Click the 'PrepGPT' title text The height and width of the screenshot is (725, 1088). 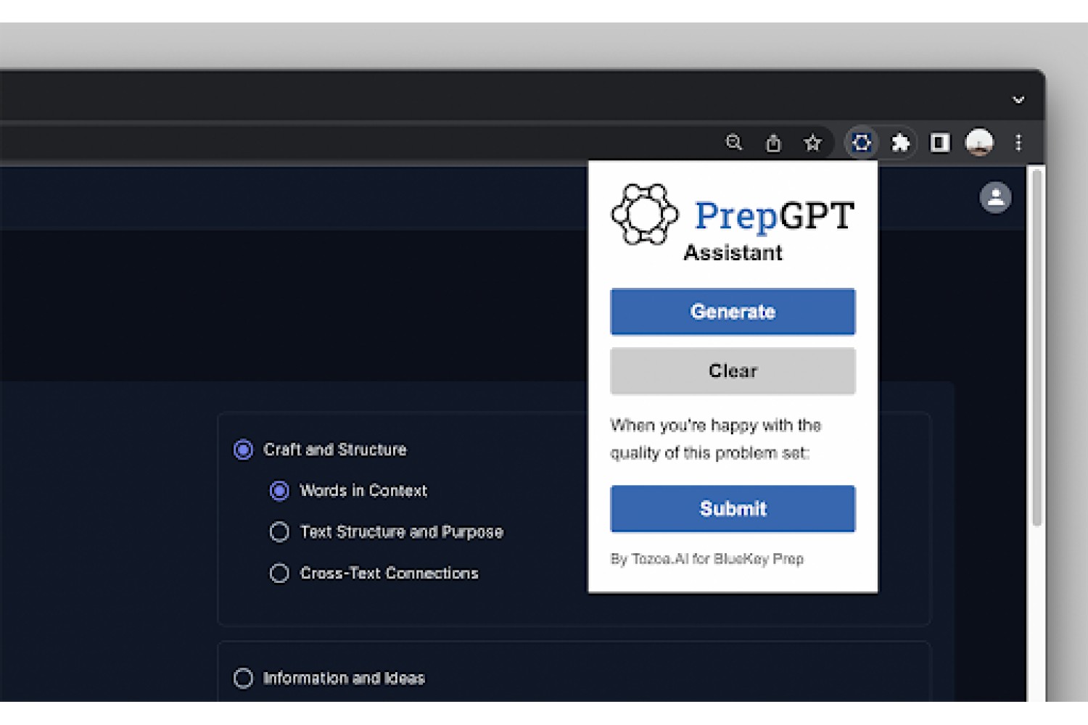click(x=774, y=216)
